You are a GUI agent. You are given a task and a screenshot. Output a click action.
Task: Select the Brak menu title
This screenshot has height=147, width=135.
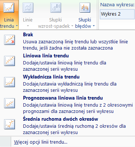pos(28,35)
